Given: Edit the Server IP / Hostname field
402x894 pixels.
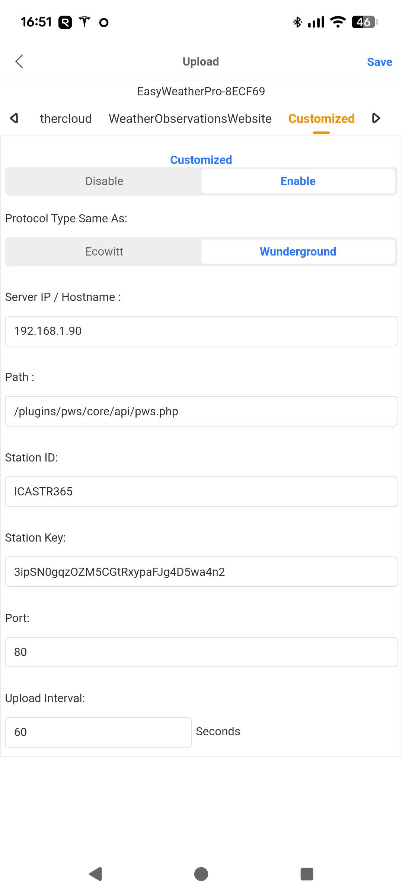Looking at the screenshot, I should coord(201,331).
